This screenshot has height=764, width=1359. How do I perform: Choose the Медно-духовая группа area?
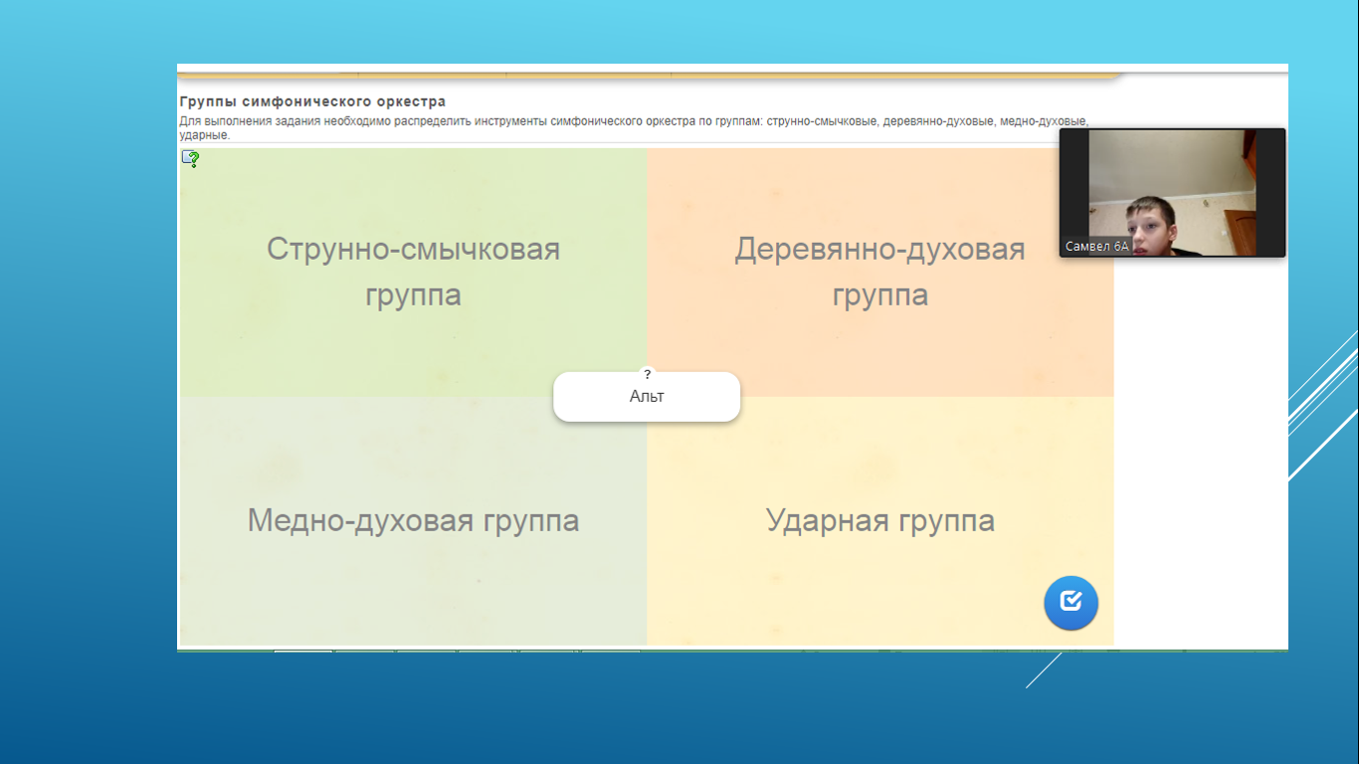413,520
